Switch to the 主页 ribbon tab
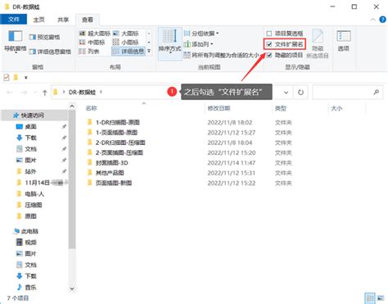 pyautogui.click(x=38, y=20)
